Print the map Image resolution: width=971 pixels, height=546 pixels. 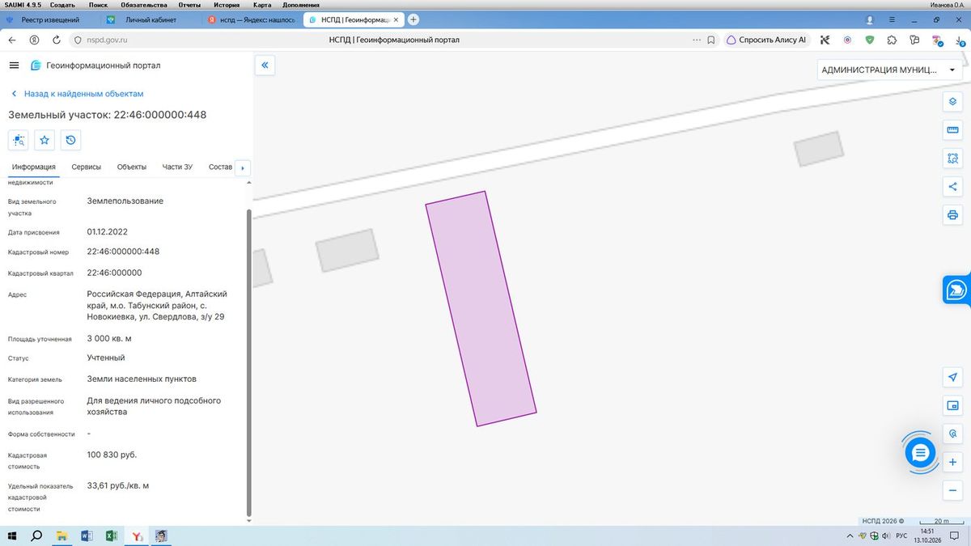(x=952, y=215)
